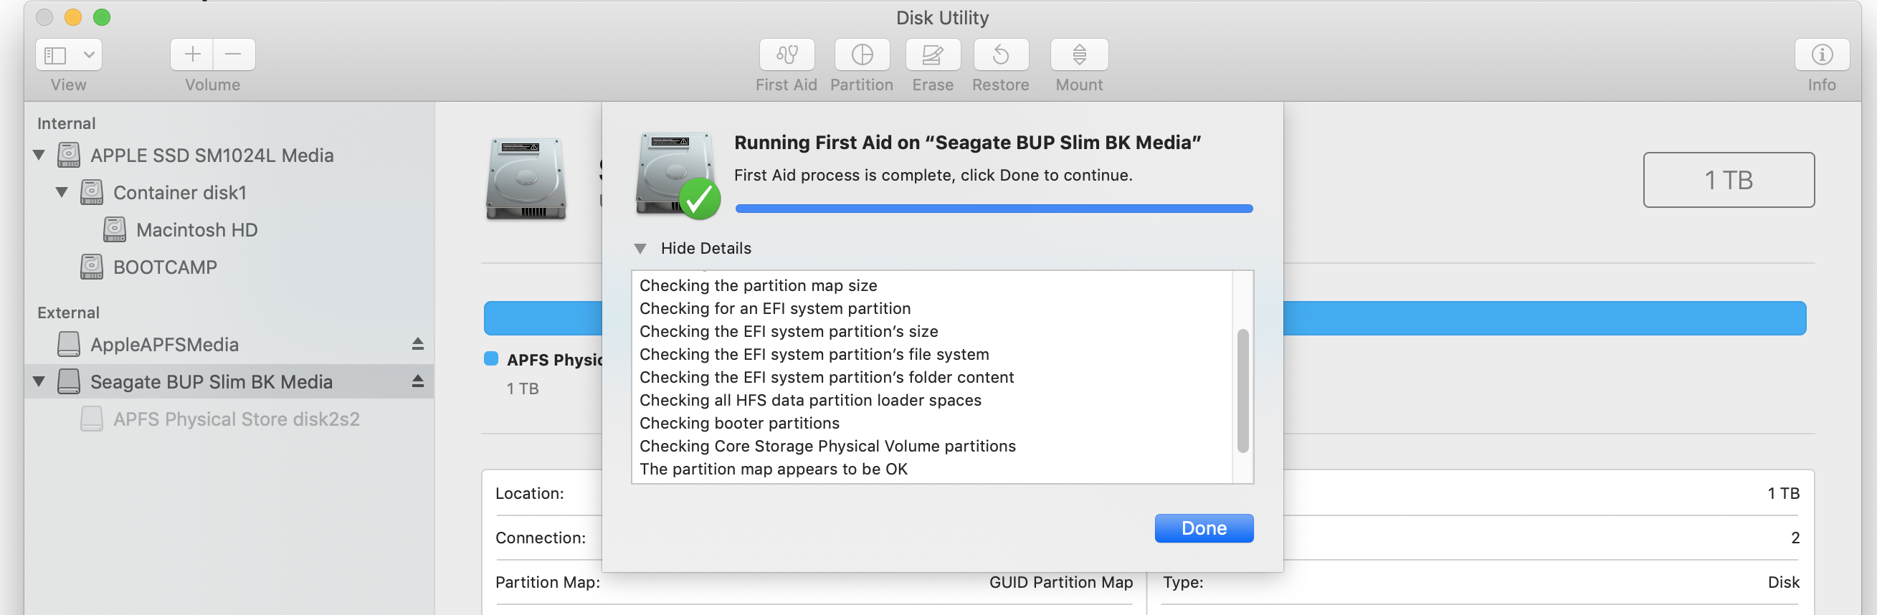Click the First Aid toolbar icon
This screenshot has height=615, width=1877.
(787, 55)
